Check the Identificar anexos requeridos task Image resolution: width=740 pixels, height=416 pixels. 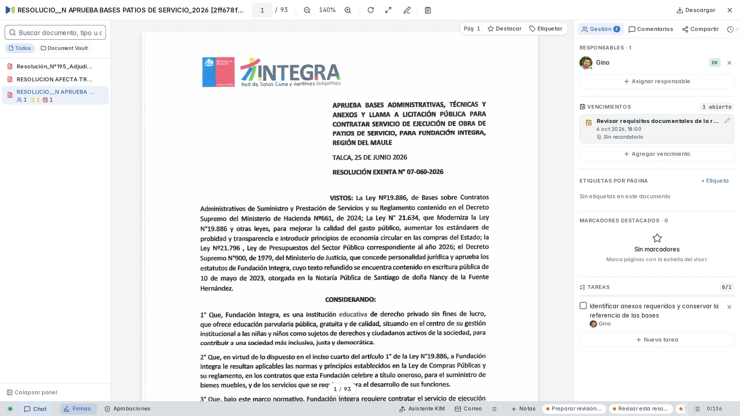(583, 306)
